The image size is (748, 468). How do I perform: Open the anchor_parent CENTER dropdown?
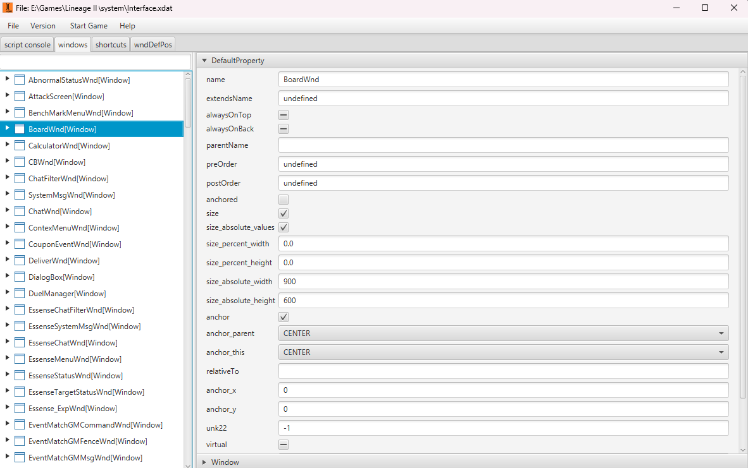click(x=503, y=333)
